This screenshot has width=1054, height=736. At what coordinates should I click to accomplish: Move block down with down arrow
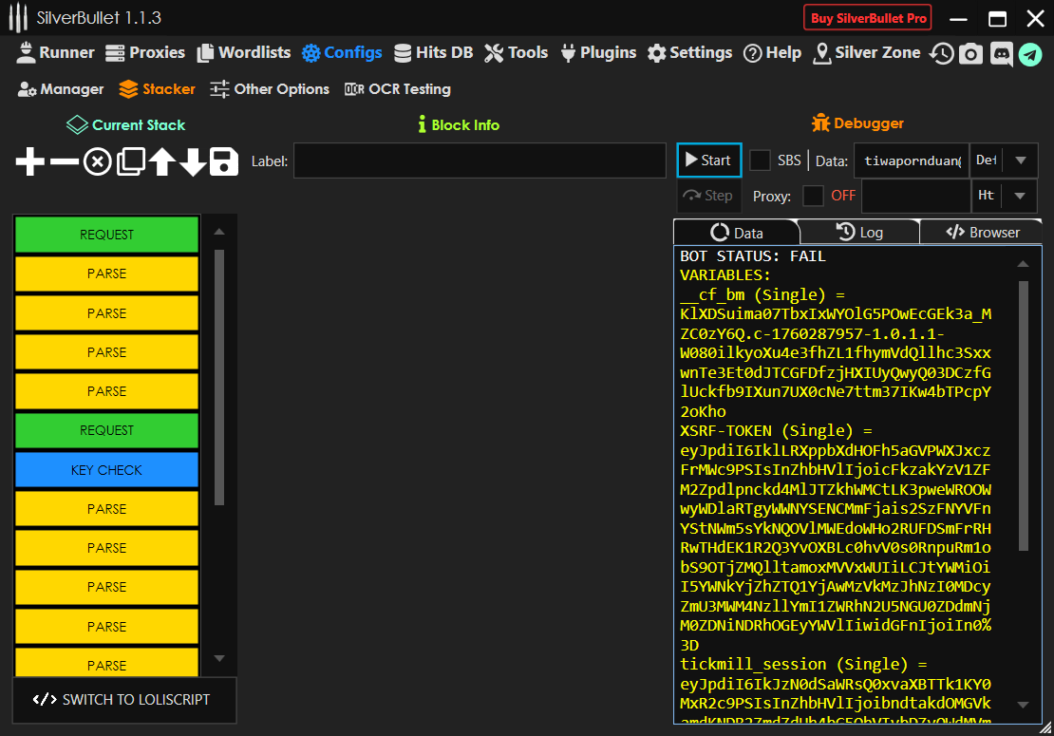[x=193, y=162]
